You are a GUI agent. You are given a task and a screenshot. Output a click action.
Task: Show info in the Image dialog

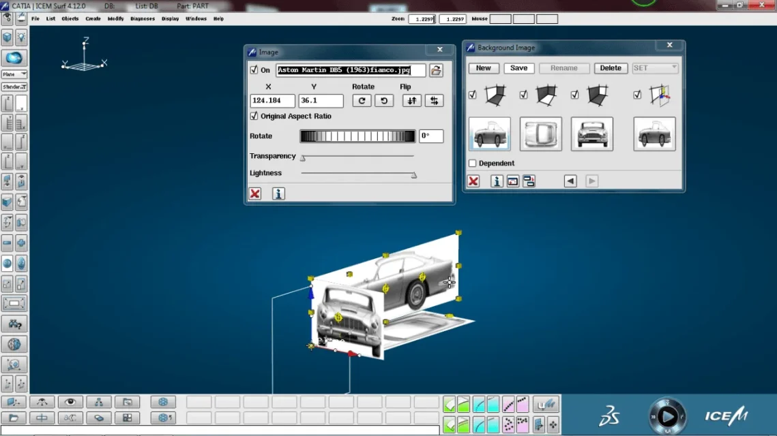click(x=278, y=193)
